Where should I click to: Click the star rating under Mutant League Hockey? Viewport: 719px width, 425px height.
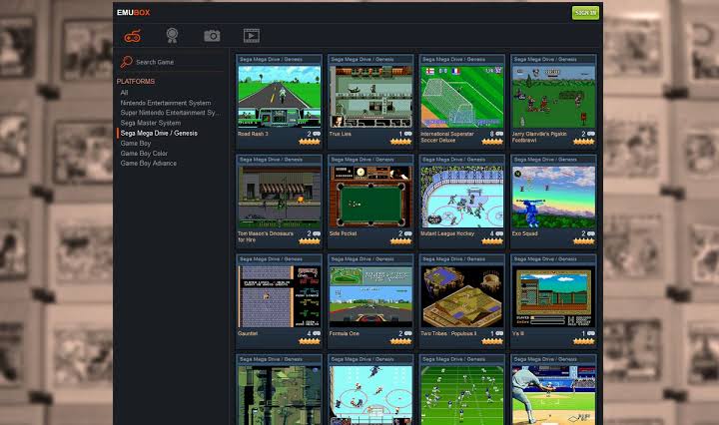[x=492, y=241]
